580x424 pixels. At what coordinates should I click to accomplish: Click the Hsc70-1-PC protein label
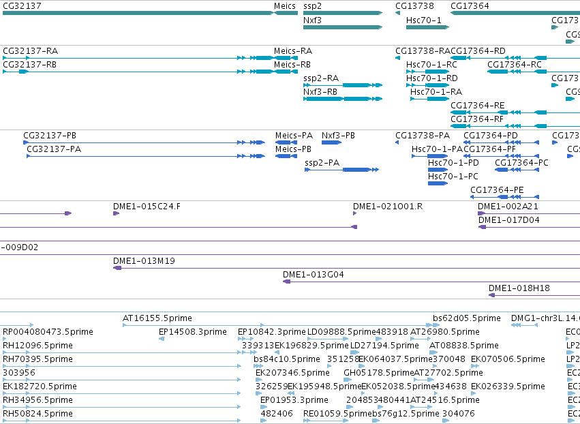click(453, 177)
